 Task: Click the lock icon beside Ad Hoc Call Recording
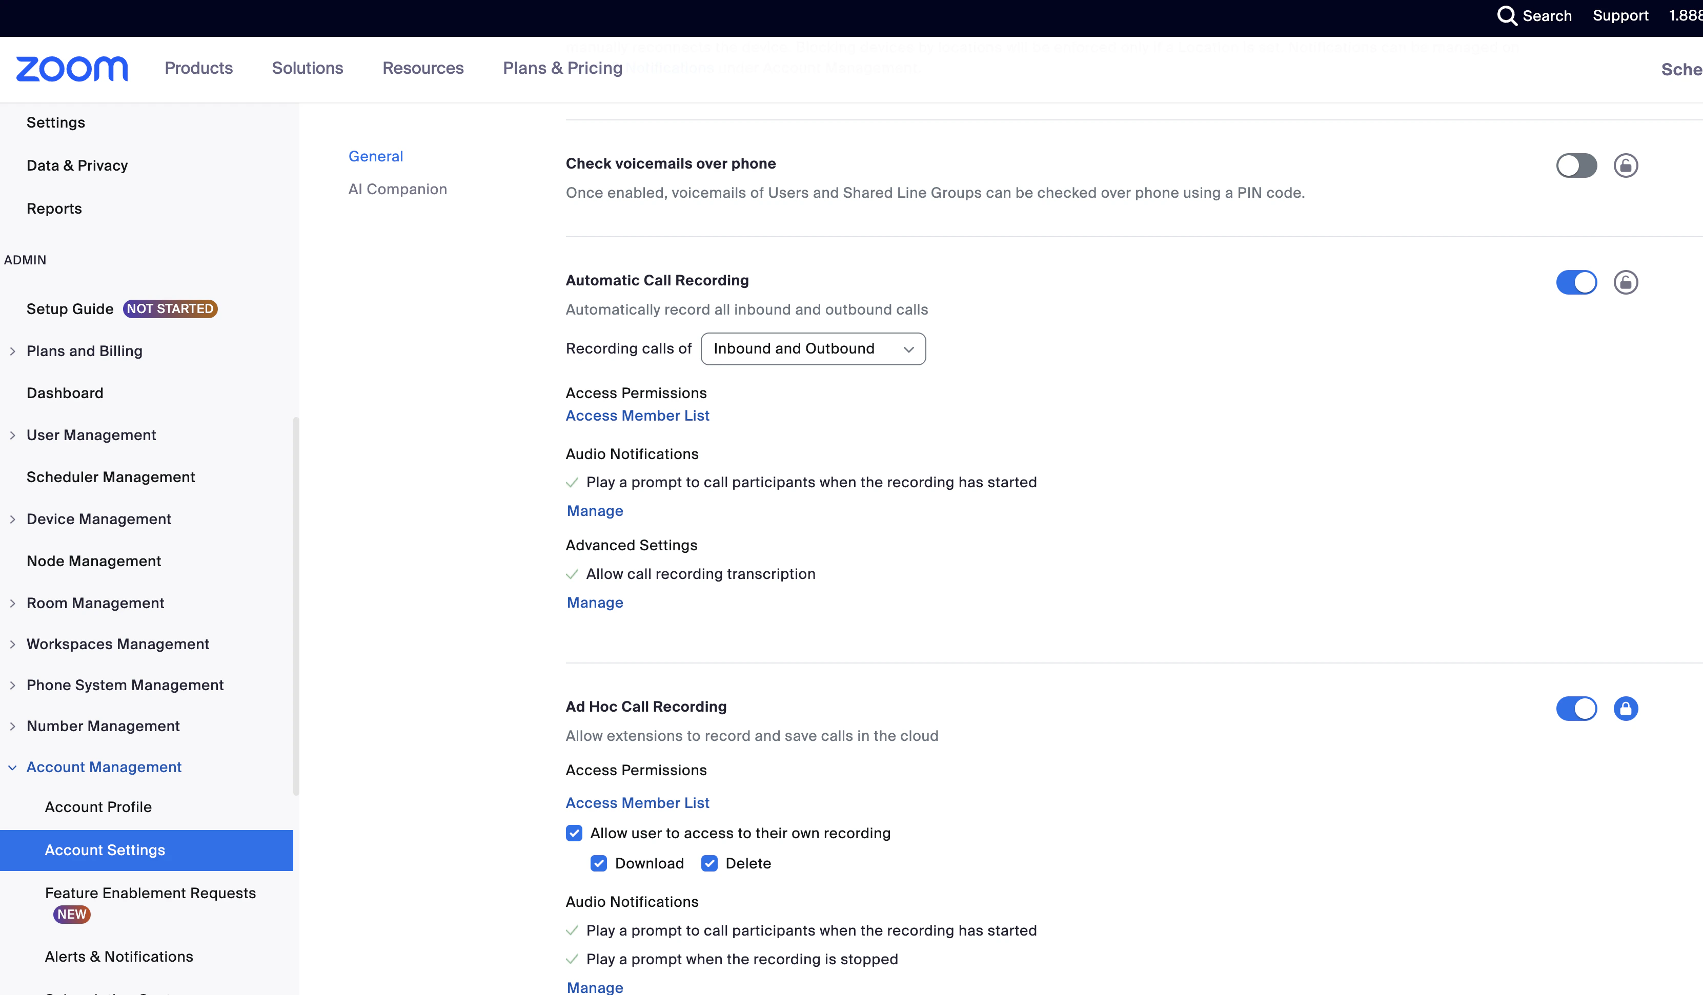tap(1626, 709)
